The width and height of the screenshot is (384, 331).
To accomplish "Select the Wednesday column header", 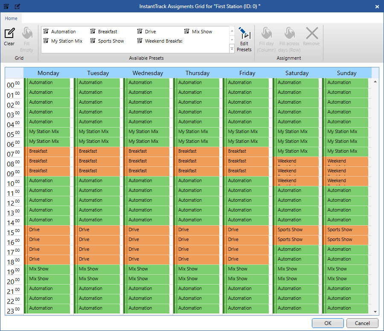I will [x=148, y=73].
